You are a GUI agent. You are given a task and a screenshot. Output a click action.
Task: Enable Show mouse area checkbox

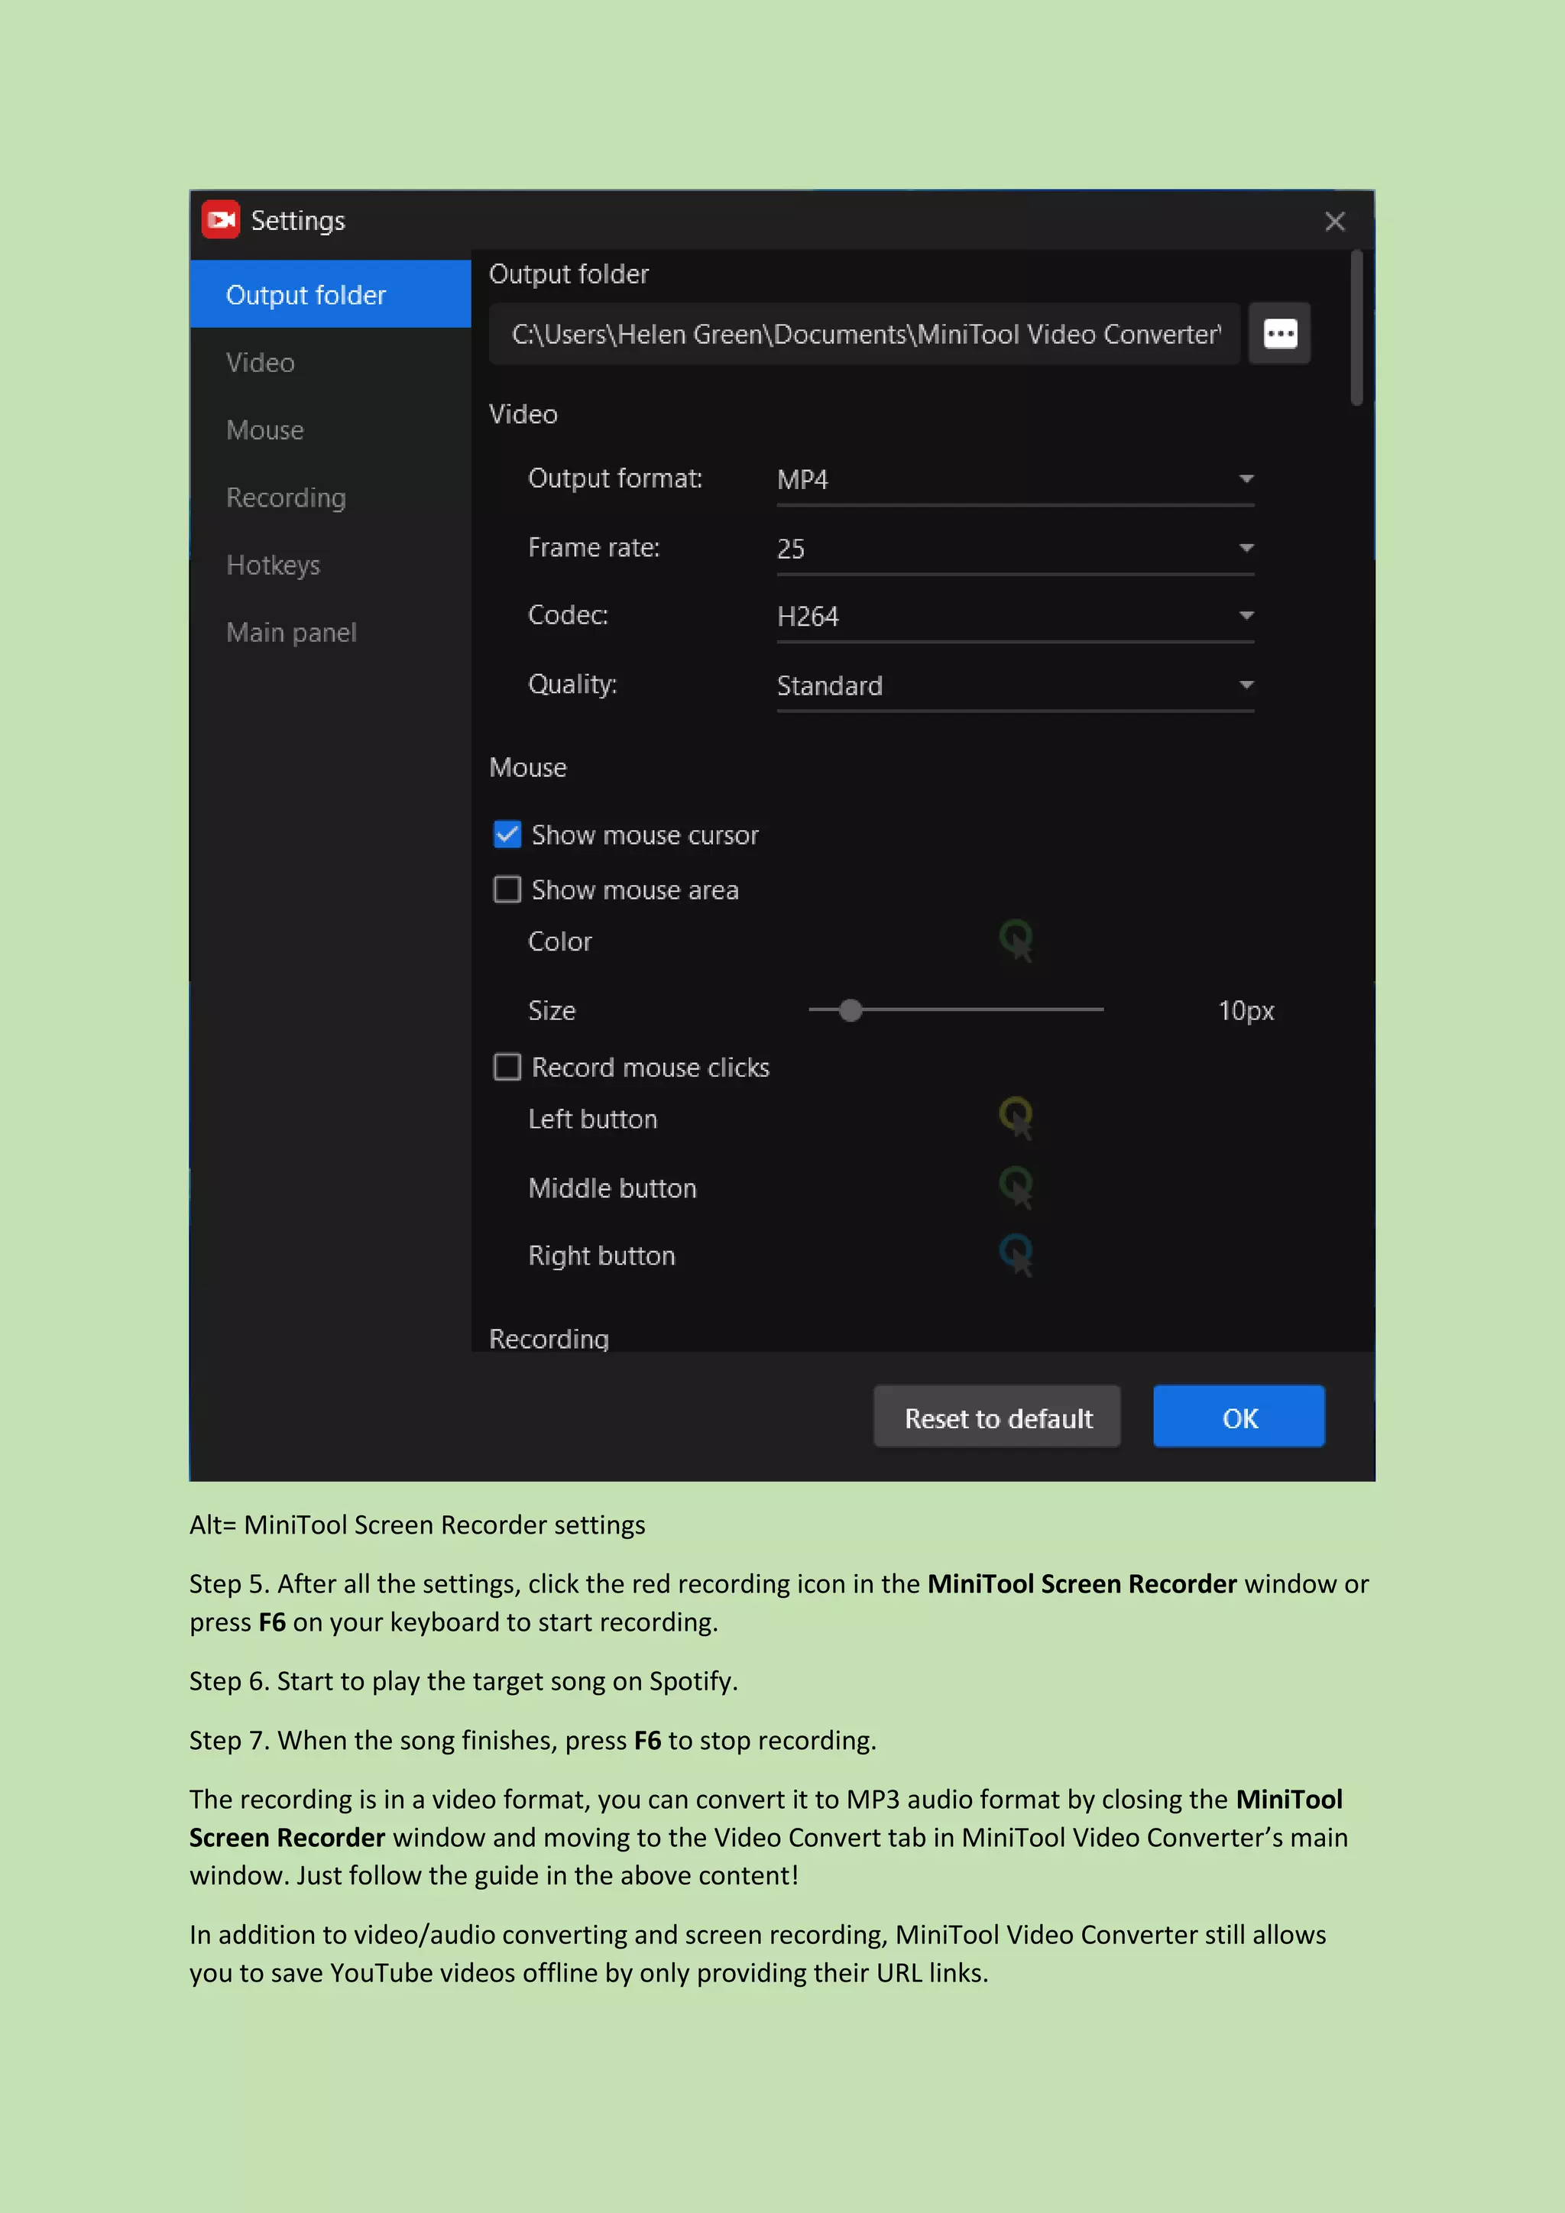507,889
